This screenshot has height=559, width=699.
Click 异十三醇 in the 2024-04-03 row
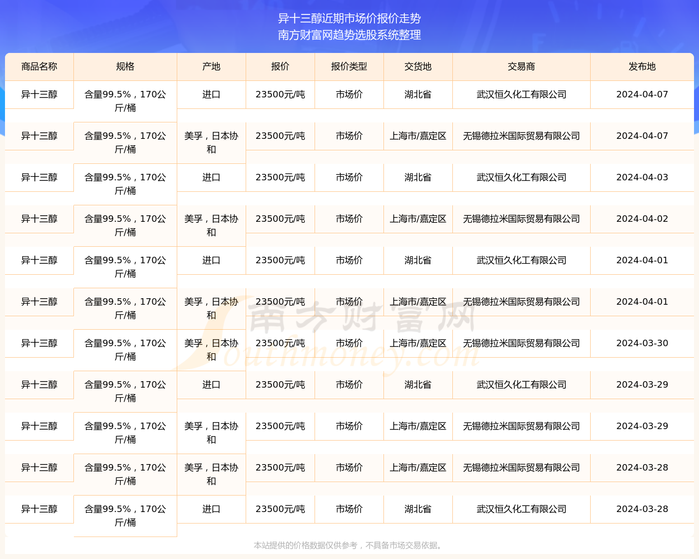[39, 177]
